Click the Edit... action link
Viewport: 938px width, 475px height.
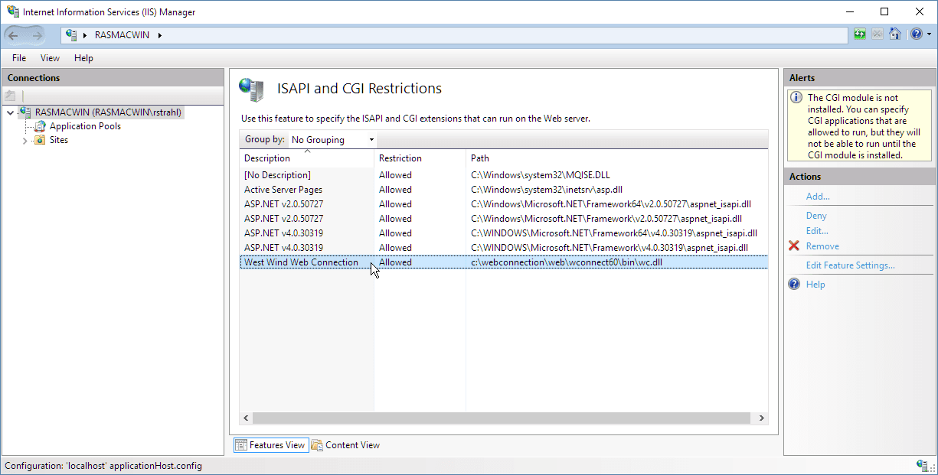[x=817, y=231]
